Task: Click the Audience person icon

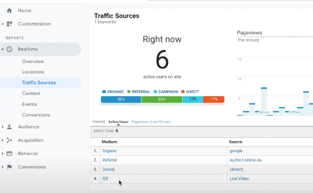Action: [9, 127]
